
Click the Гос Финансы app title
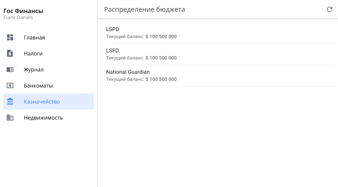click(23, 11)
